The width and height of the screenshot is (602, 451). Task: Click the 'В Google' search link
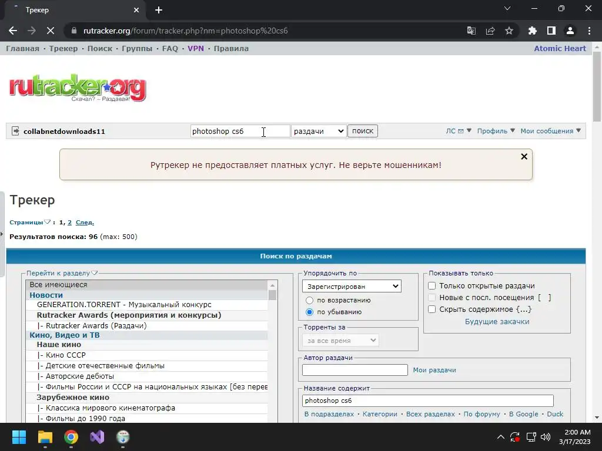pyautogui.click(x=524, y=414)
